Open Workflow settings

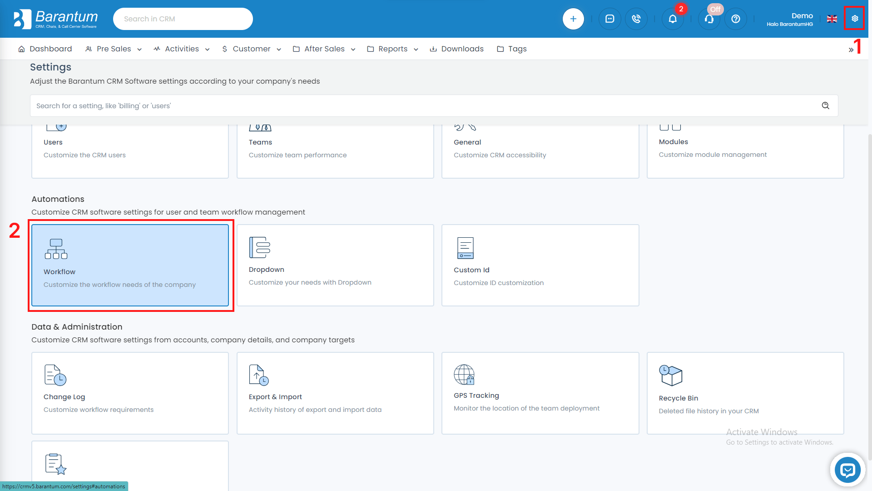130,265
